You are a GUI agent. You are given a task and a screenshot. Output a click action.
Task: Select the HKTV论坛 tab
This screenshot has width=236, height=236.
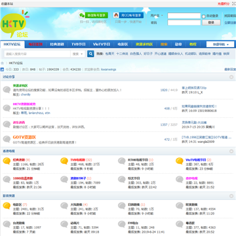tap(12, 45)
